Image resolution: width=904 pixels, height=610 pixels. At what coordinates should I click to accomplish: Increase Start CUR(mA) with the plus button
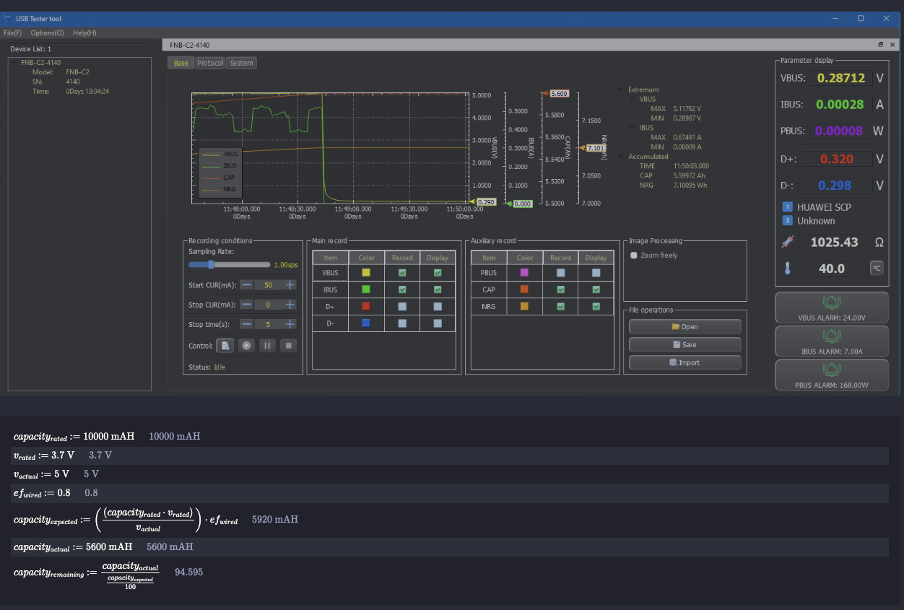click(290, 285)
